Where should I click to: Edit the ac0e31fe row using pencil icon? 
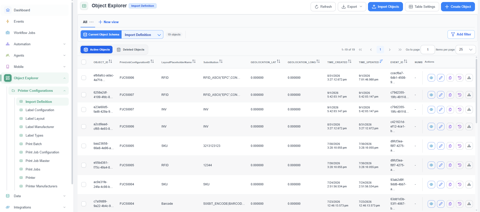441,184
